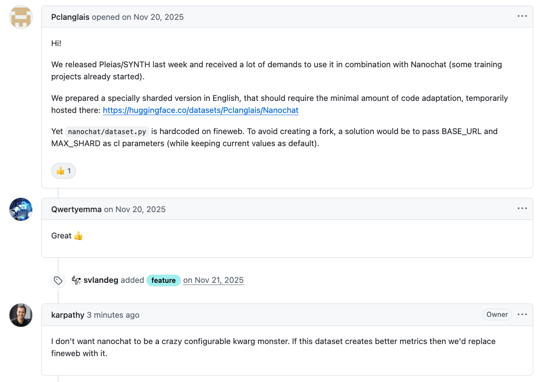
Task: Click Qwertyemma's 'on Nov 20, 2025' timestamp
Action: [135, 210]
